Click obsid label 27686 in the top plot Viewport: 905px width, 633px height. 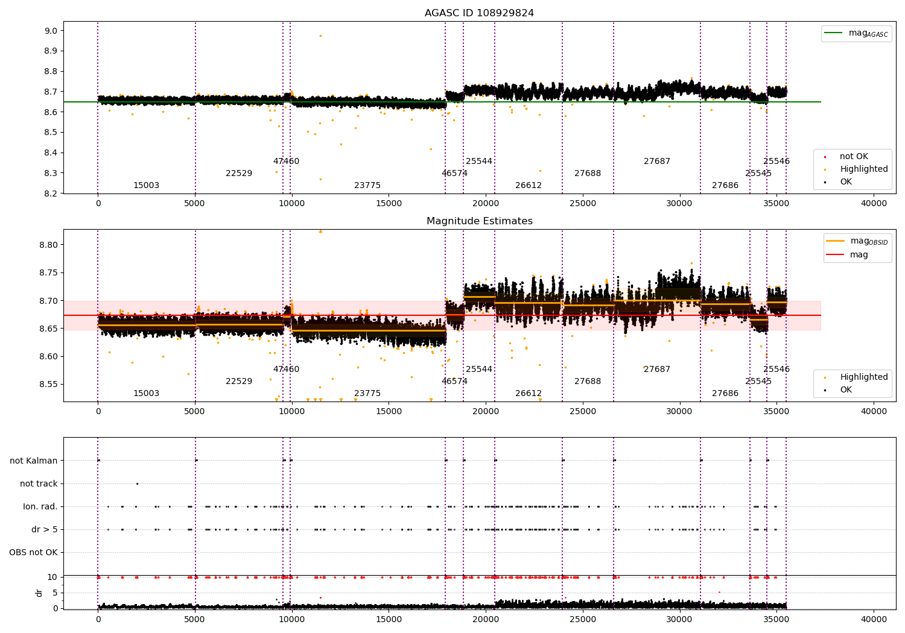725,186
